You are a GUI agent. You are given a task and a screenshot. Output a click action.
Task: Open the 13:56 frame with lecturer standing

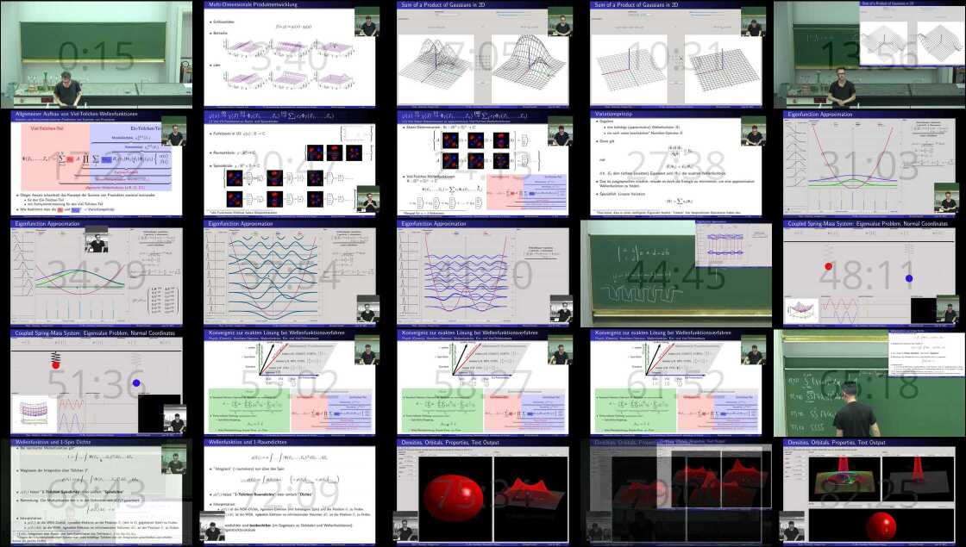869,54
